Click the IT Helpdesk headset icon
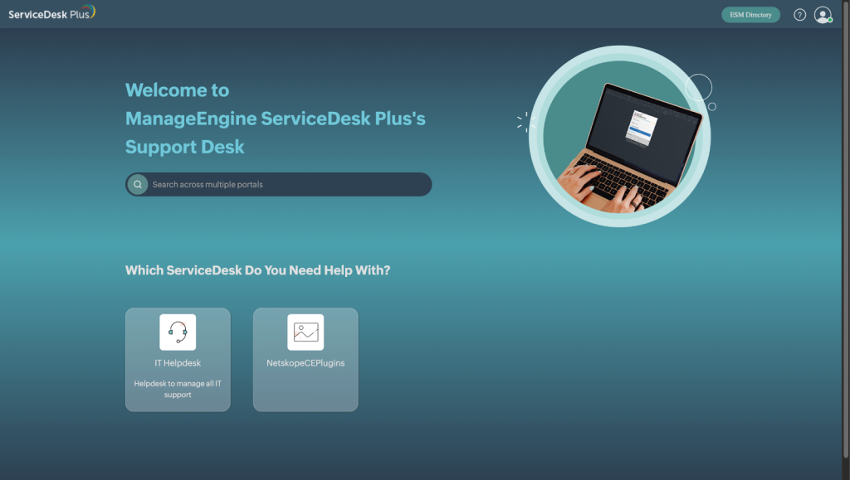 (x=178, y=332)
